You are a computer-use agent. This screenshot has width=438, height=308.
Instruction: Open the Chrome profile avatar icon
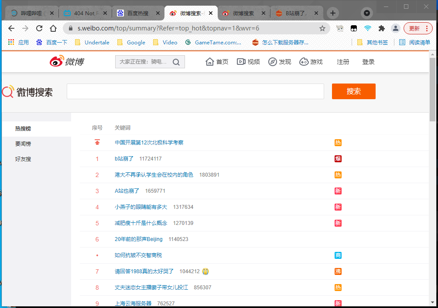click(396, 28)
